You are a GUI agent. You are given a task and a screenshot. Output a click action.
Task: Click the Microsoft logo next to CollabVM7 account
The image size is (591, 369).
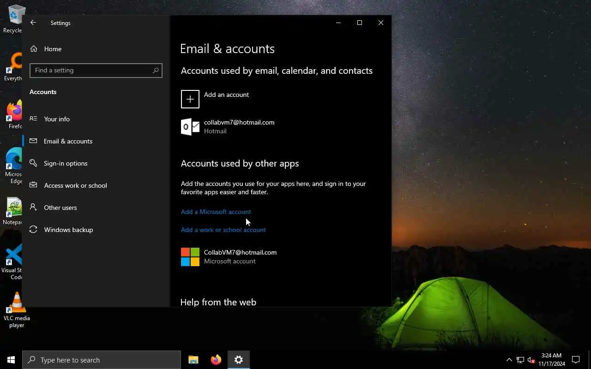tap(190, 257)
